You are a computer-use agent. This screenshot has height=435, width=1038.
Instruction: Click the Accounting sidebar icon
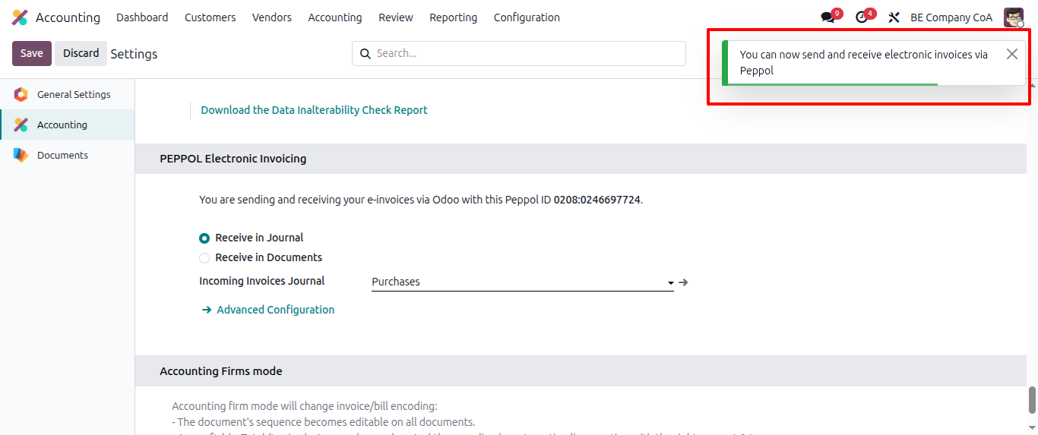coord(21,125)
